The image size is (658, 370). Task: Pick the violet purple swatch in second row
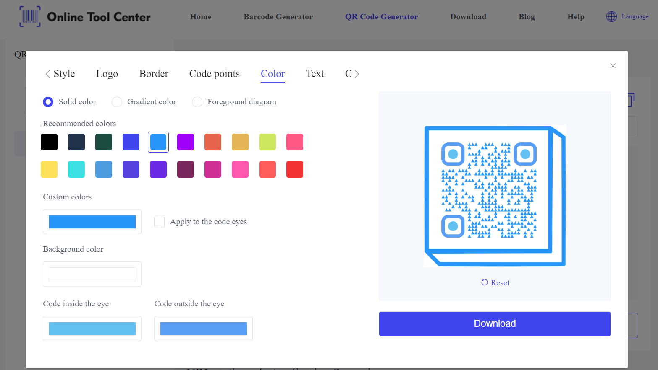[x=158, y=169]
